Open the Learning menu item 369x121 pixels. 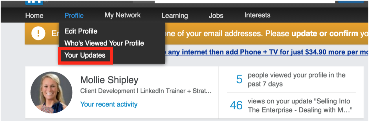(175, 16)
